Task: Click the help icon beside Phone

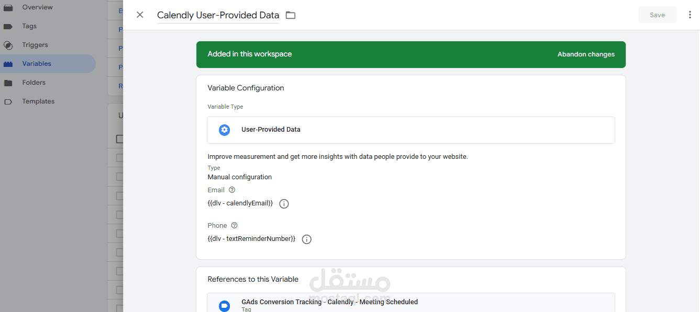Action: (234, 226)
